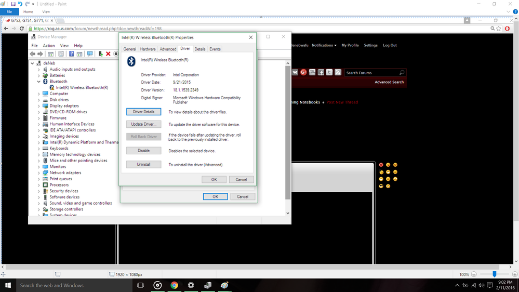519x292 pixels.
Task: Click the Uninstall driver button
Action: click(144, 165)
